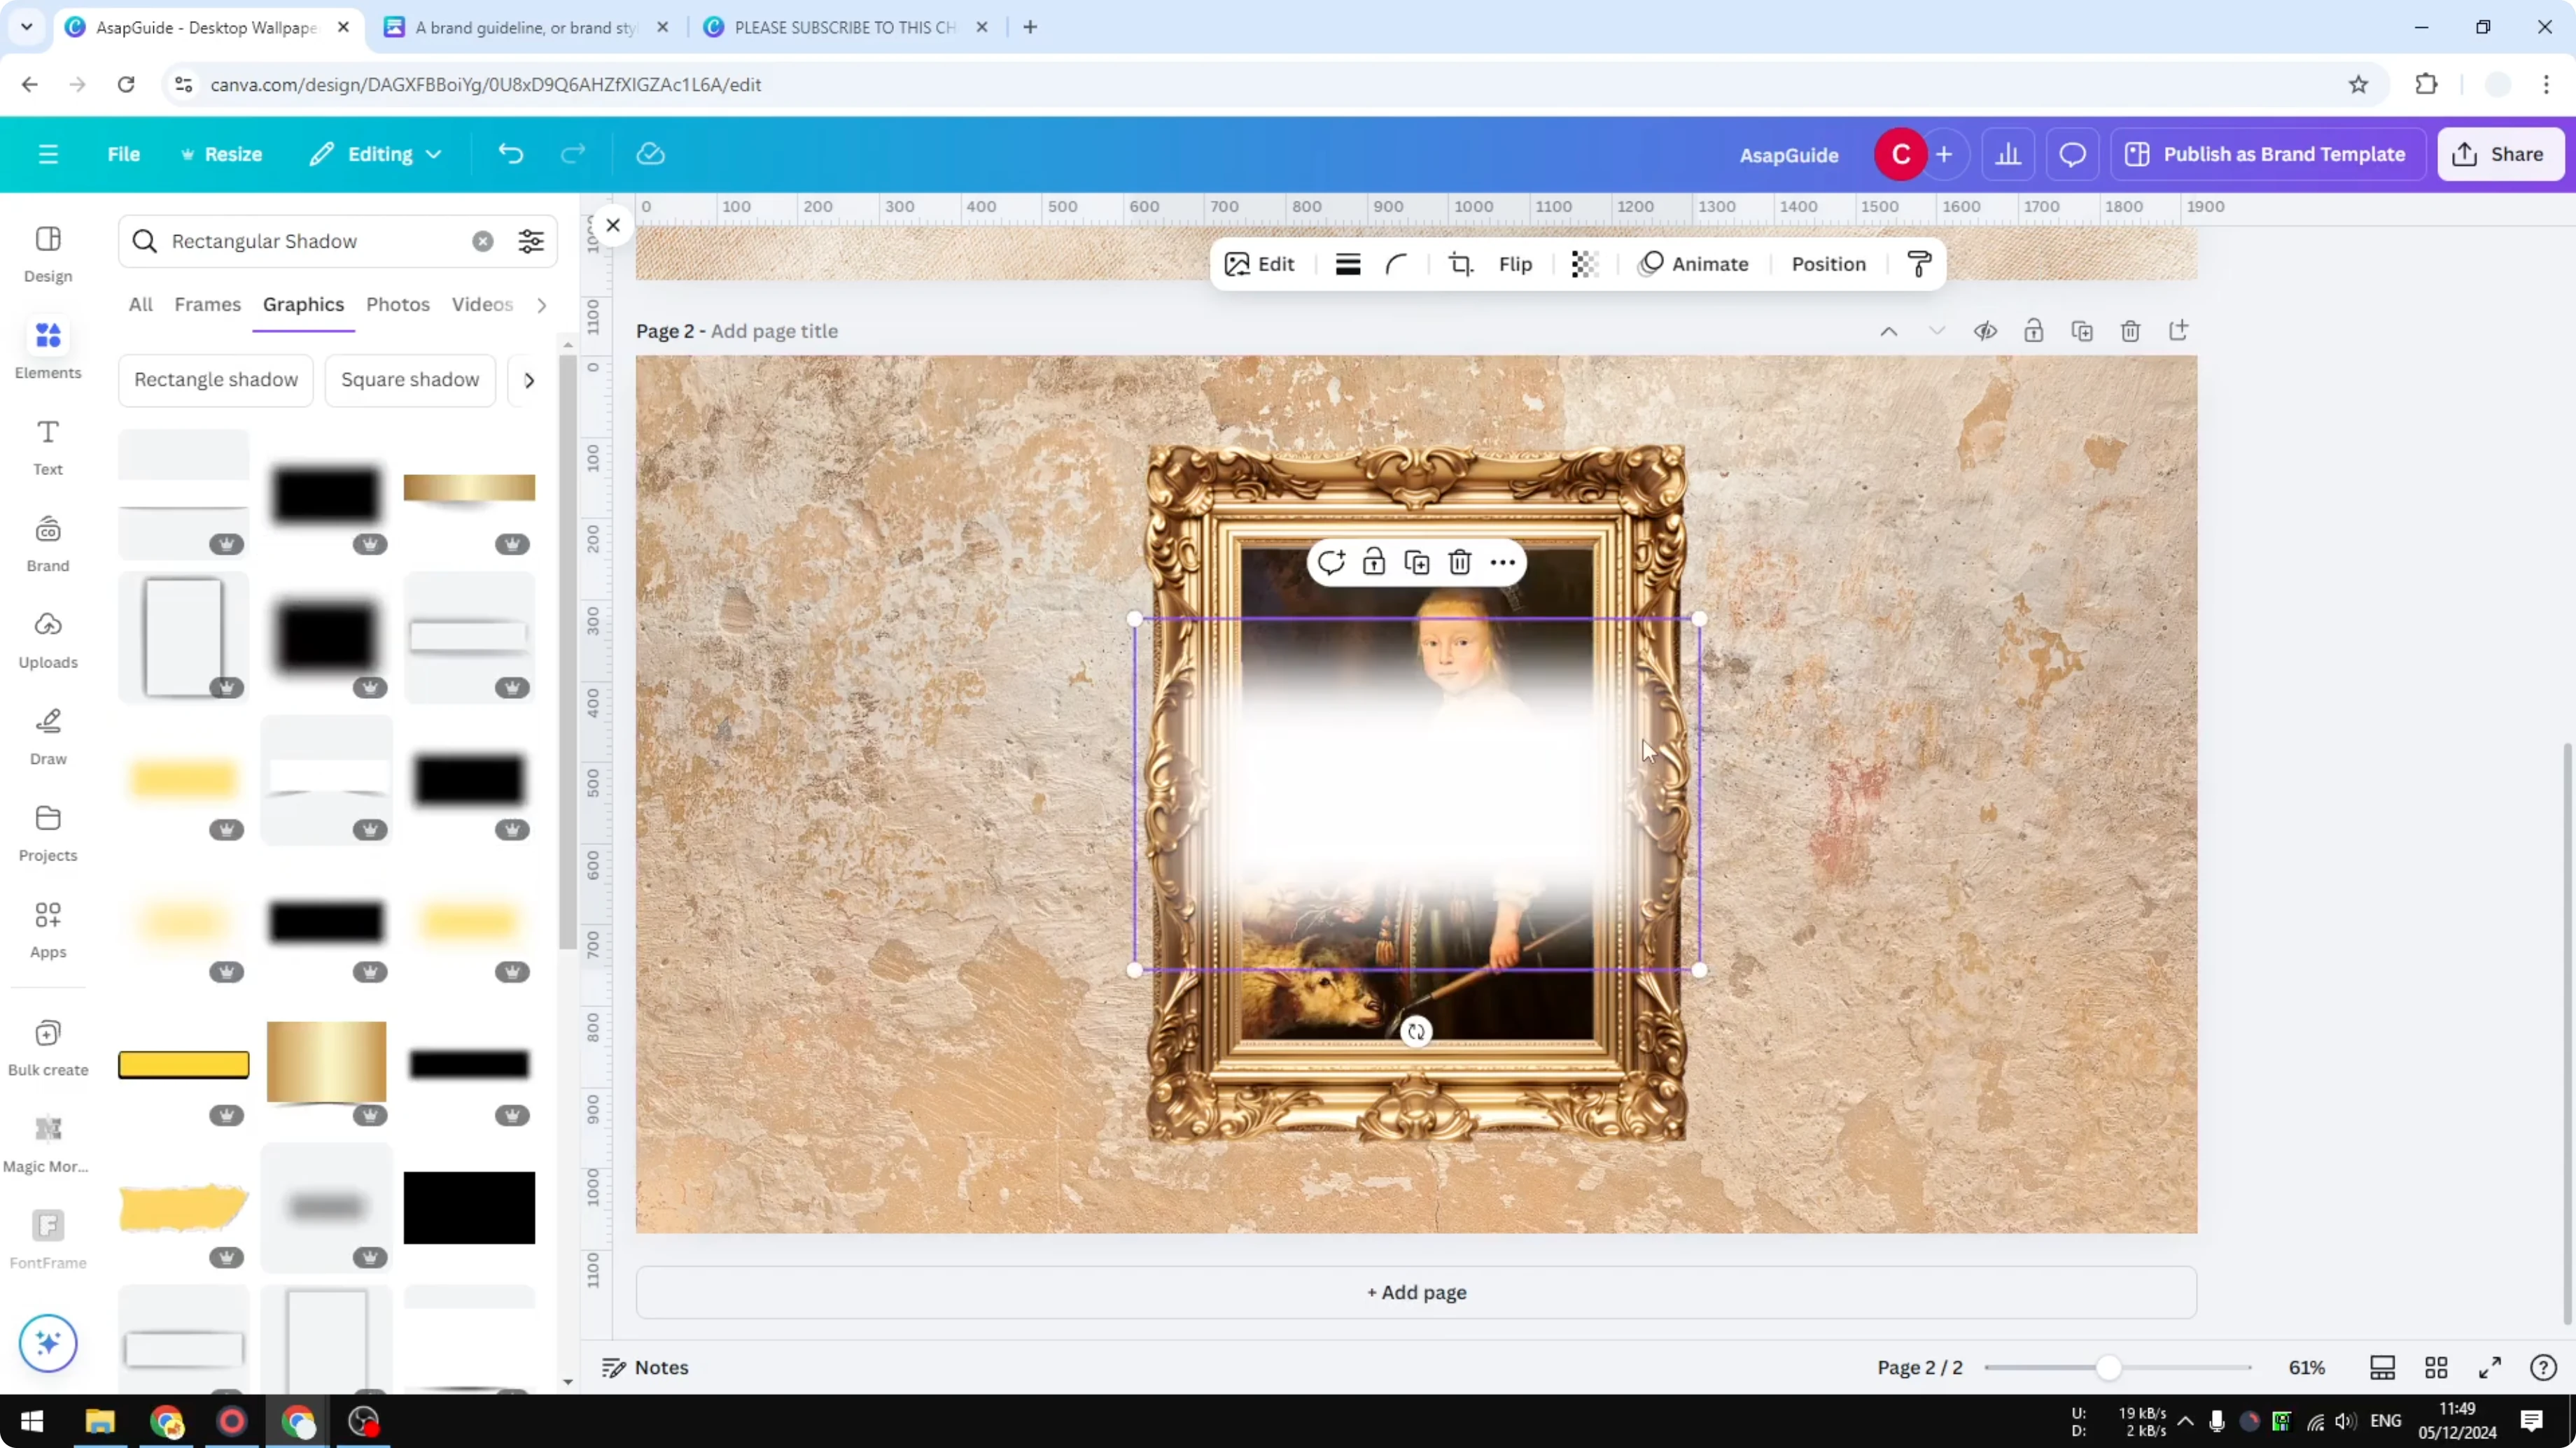This screenshot has width=2576, height=1448.
Task: Switch to the Photos tab
Action: [397, 305]
